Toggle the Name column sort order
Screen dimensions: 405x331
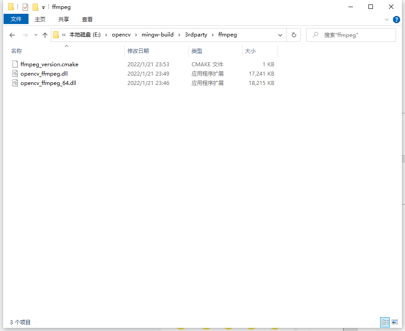pos(16,51)
